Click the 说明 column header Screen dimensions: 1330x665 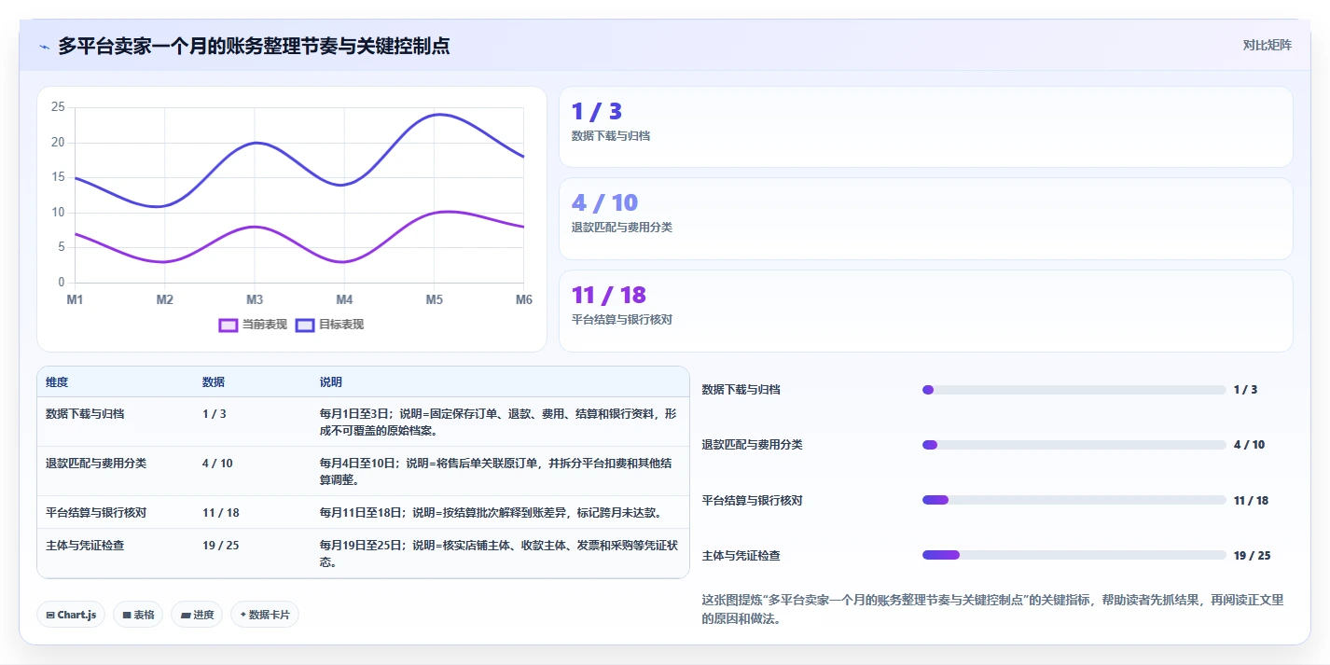point(331,382)
